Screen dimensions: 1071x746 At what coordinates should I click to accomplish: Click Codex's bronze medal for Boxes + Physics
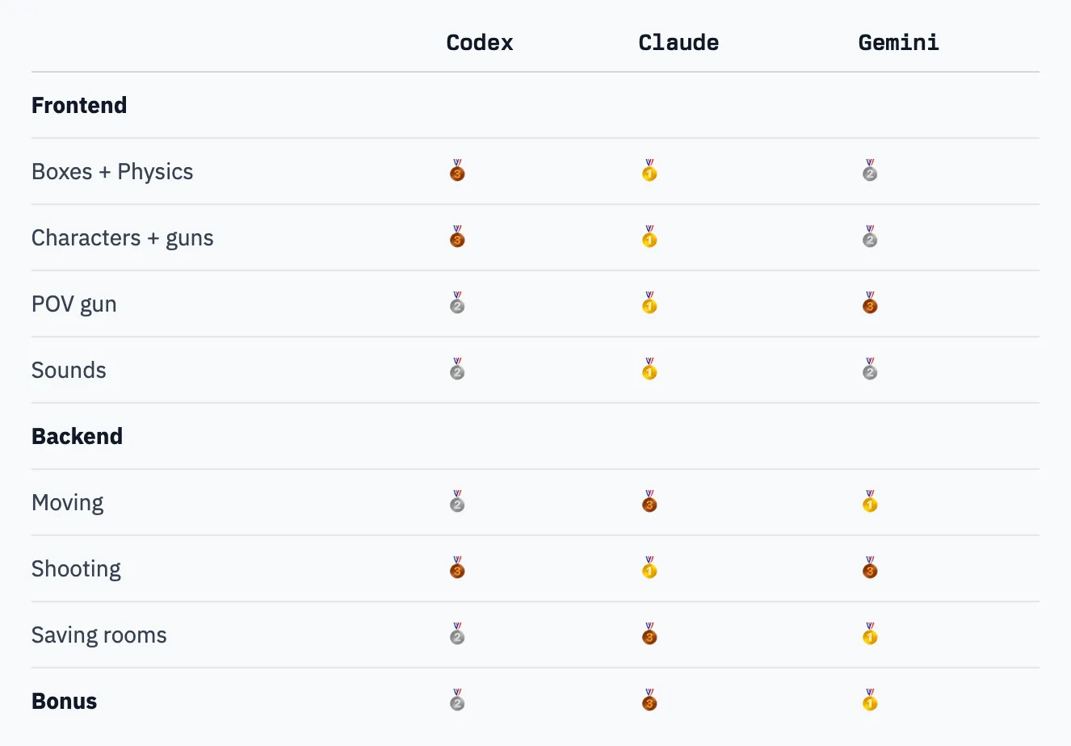(457, 171)
